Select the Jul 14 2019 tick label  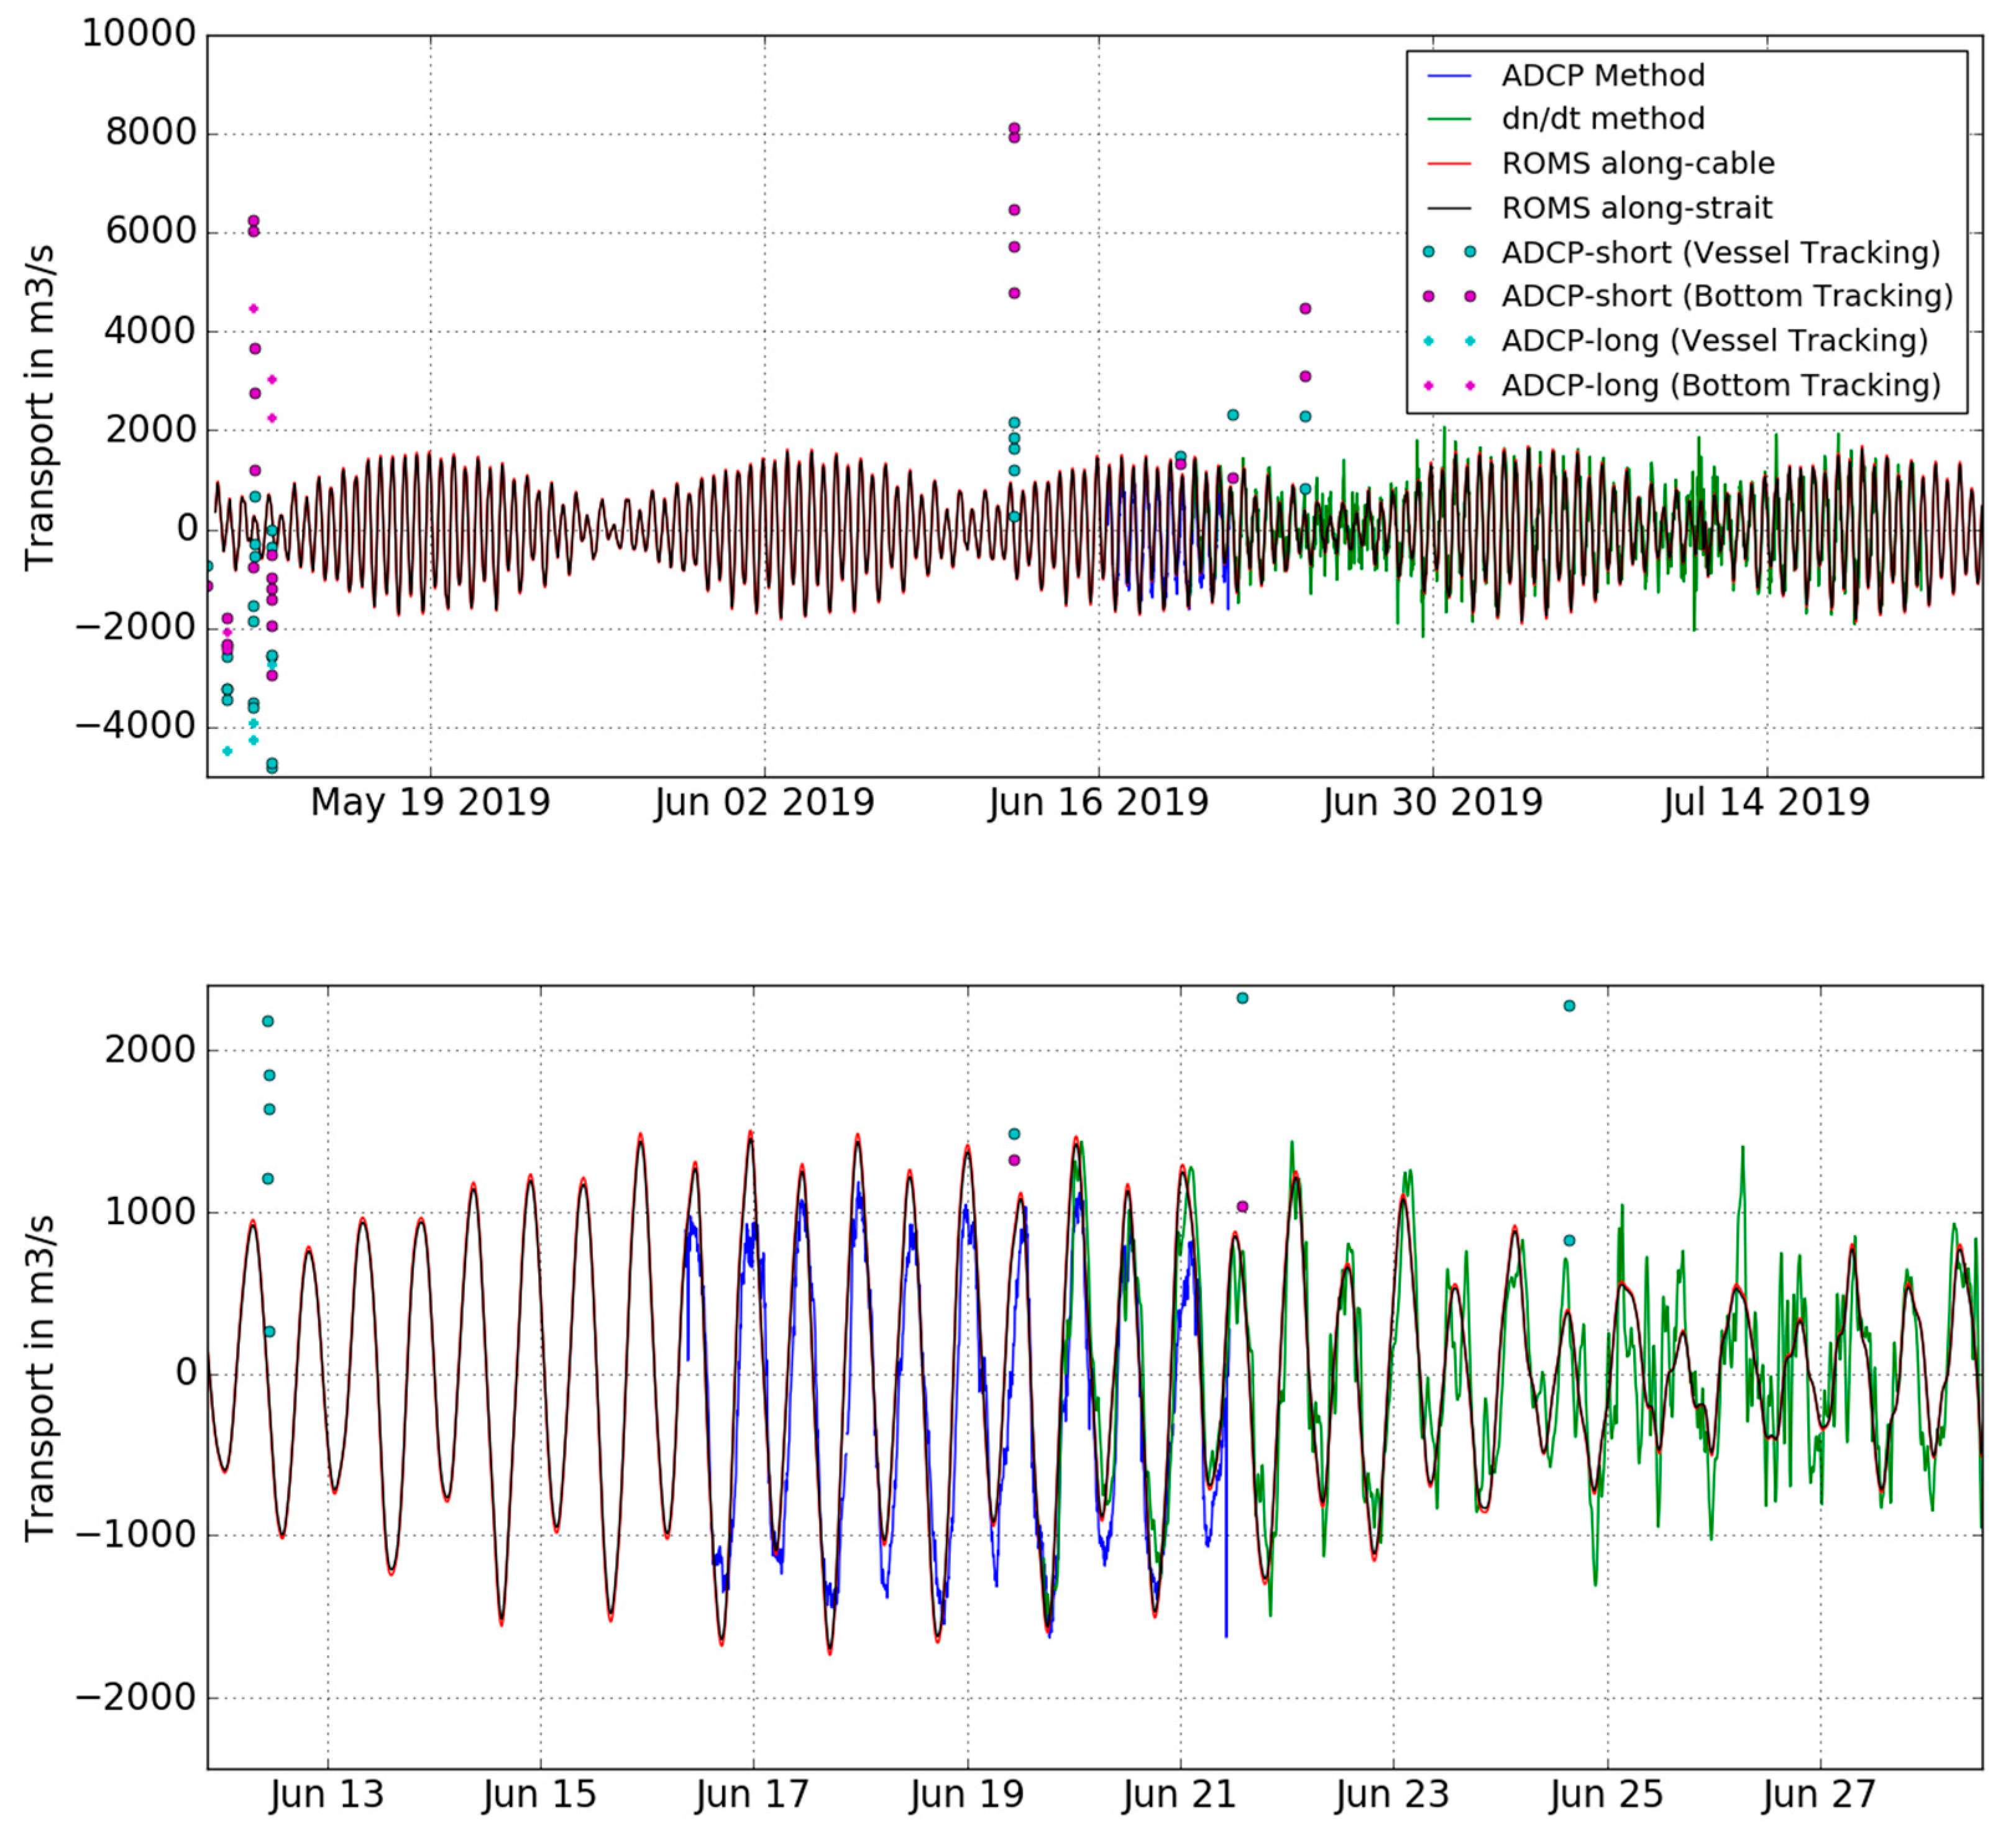click(x=1766, y=803)
